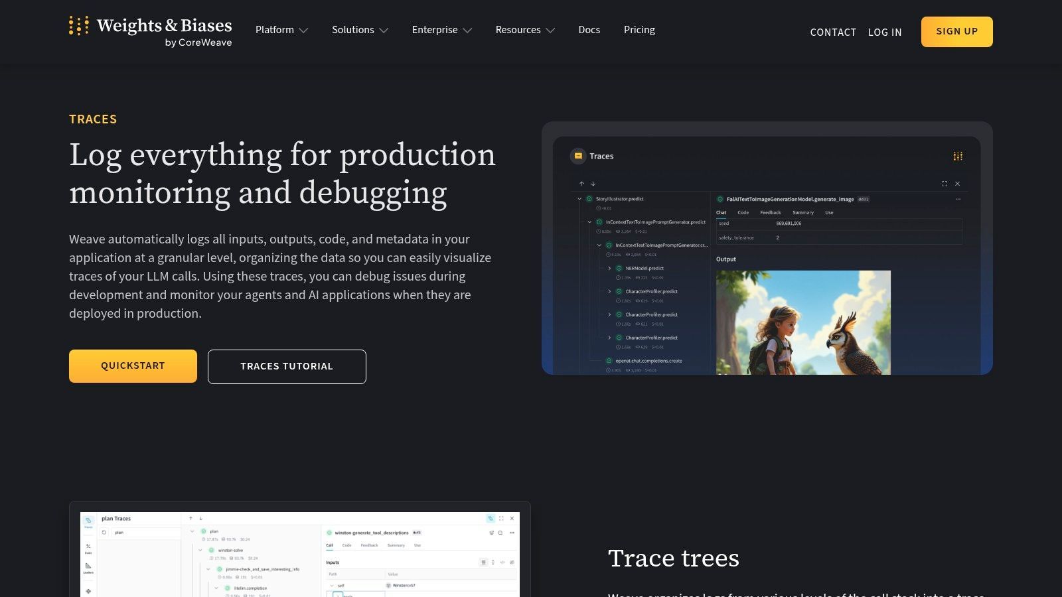Click the SIGN UP button

[x=957, y=32]
